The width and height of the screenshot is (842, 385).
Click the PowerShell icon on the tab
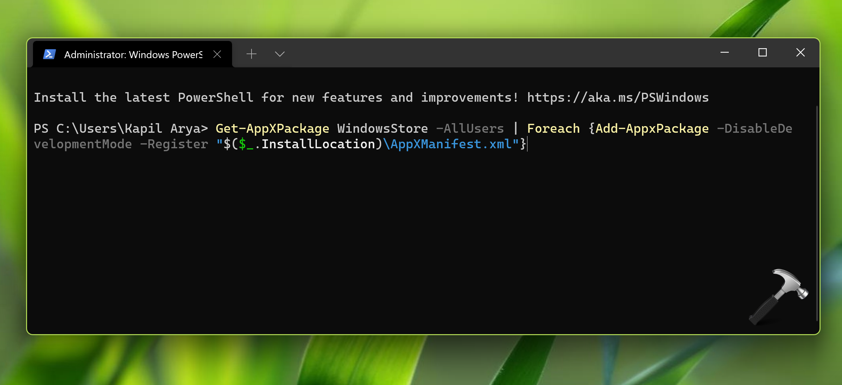(x=50, y=54)
